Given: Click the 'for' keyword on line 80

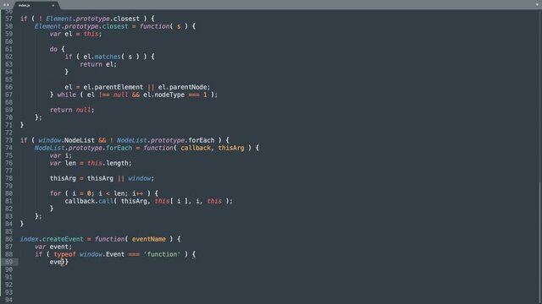Looking at the screenshot, I should click(x=55, y=193).
